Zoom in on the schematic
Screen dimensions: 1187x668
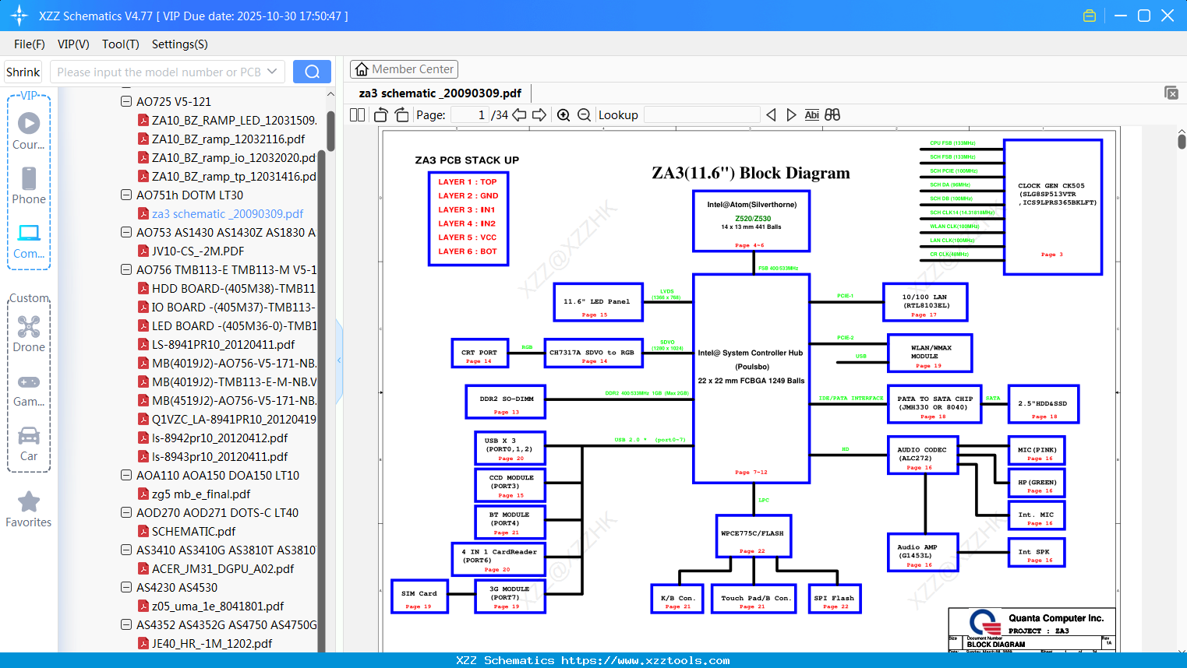[x=563, y=115]
